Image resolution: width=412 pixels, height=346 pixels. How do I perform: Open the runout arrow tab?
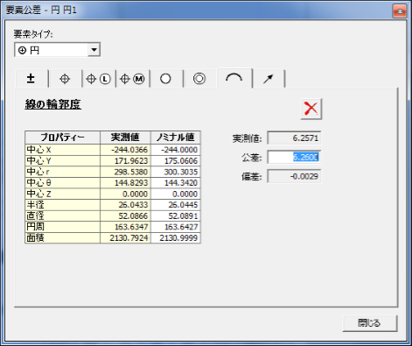[x=269, y=79]
